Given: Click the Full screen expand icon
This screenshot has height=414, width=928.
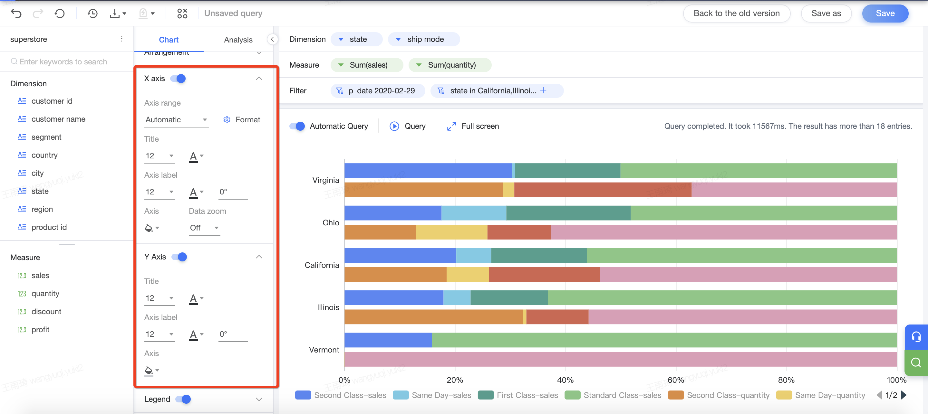Looking at the screenshot, I should tap(451, 127).
